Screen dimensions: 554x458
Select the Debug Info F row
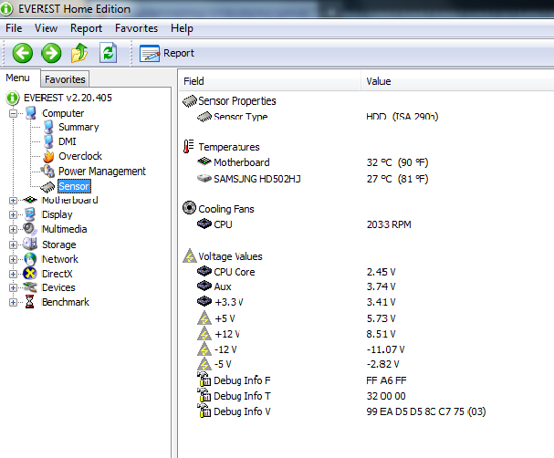coord(366,380)
